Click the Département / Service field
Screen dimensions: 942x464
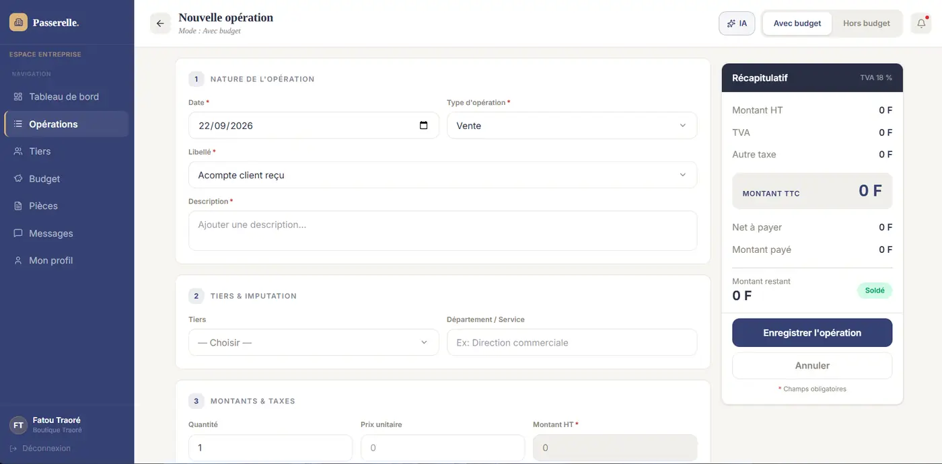click(572, 342)
